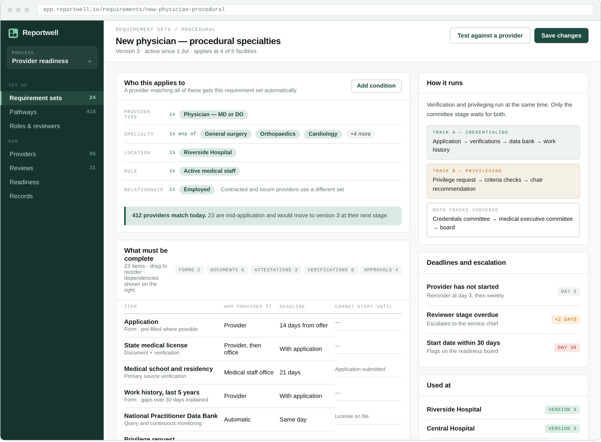Viewport: 601px width, 442px height.
Task: Click the Riverside Hospital Version 3 badge
Action: (x=562, y=410)
